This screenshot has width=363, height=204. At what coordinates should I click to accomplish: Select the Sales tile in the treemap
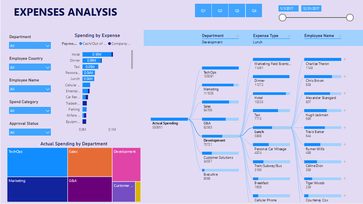tap(89, 162)
